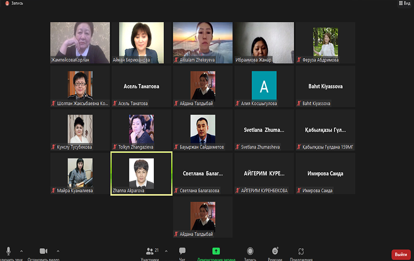Click the Алия Косшыгулова avatar tile
The width and height of the screenshot is (414, 261).
[x=264, y=86]
